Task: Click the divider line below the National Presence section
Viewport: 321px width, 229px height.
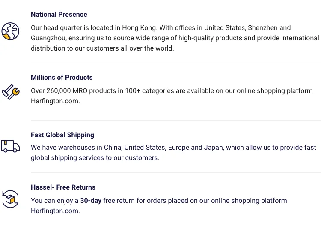Action: click(x=175, y=63)
